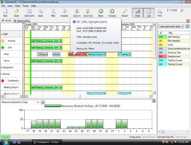Expand the Equipment resource group
Screen dimensions: 191x145
pos(2,68)
